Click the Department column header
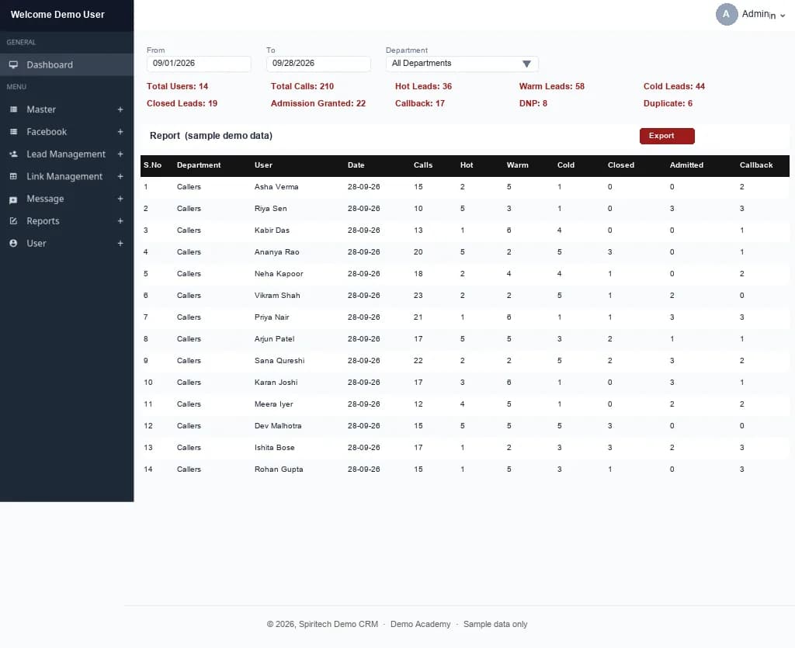Screen dimensions: 795x648 199,165
